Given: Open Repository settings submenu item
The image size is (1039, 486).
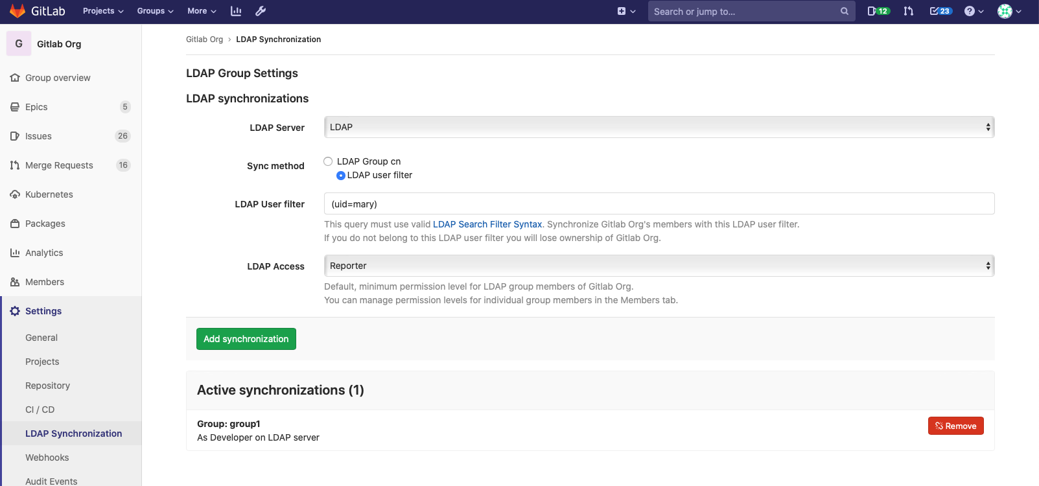Looking at the screenshot, I should pos(47,386).
